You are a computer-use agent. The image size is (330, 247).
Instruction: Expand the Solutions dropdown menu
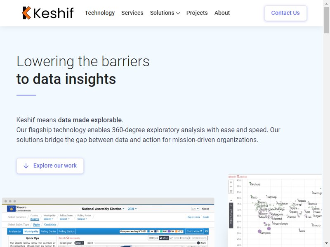click(165, 13)
